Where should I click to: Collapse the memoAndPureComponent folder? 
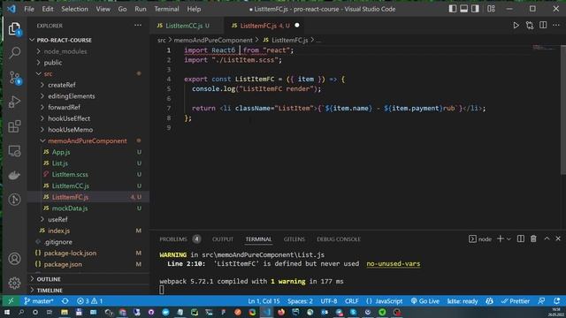click(88, 140)
